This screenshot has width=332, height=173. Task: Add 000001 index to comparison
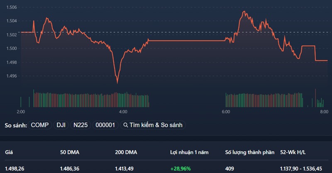coord(105,125)
